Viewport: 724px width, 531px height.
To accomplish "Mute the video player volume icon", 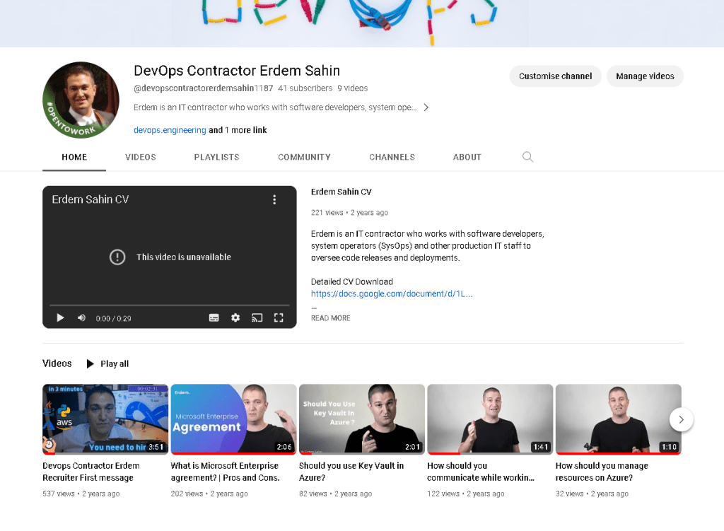I will pos(82,317).
